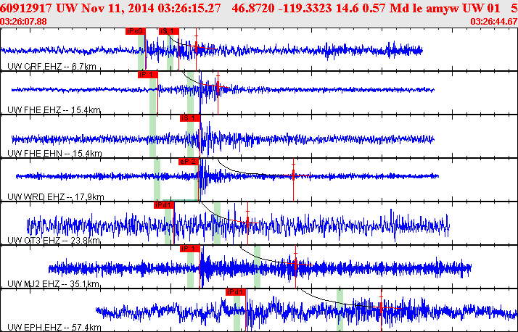Select the iPd1 pick flag on OT3 trace
Image resolution: width=518 pixels, height=332 pixels.
point(164,205)
